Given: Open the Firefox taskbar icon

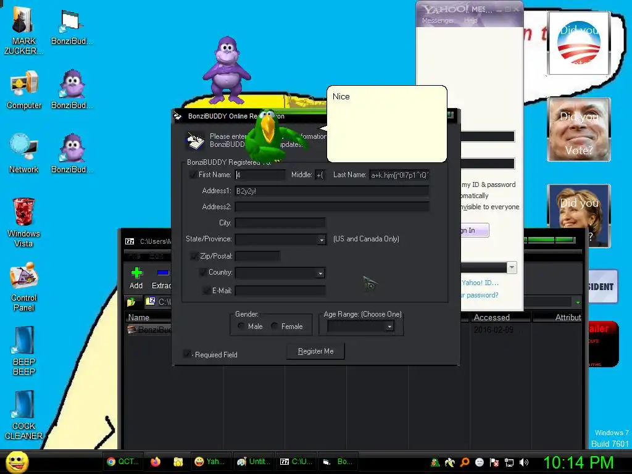Looking at the screenshot, I should point(155,462).
